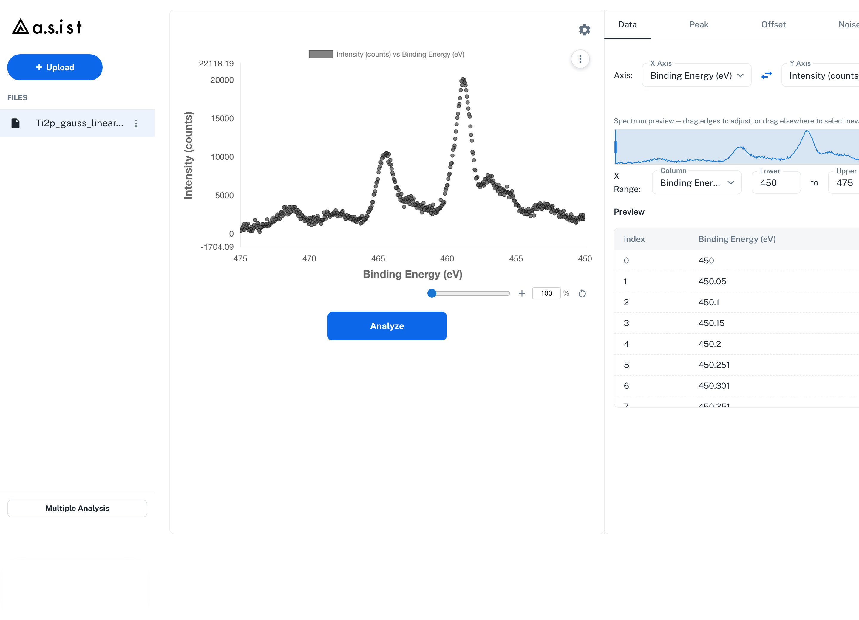Click the file icon beside Ti2p_gauss_linear
Image resolution: width=859 pixels, height=620 pixels.
click(x=16, y=123)
